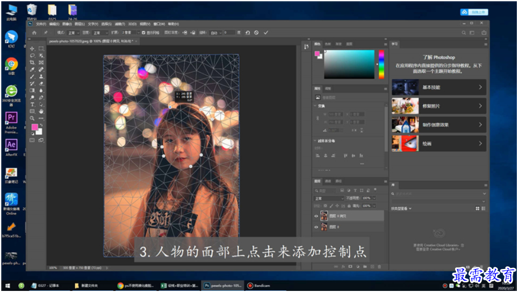Open the Painting tutorial card
The width and height of the screenshot is (519, 292).
(438, 143)
